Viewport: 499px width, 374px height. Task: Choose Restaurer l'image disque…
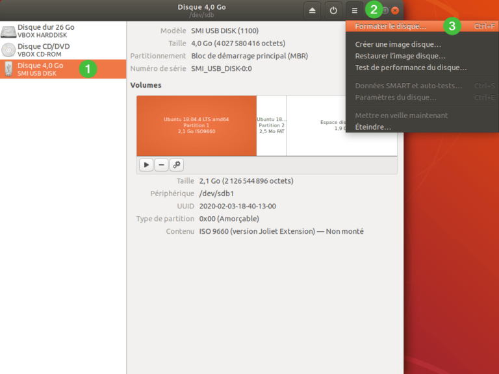[x=422, y=56]
